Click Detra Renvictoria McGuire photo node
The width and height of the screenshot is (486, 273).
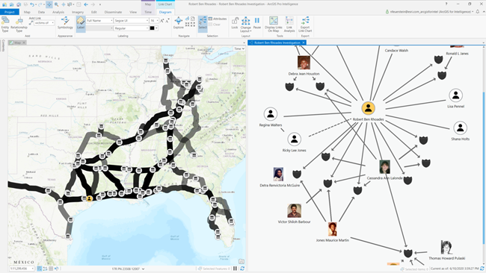coord(278,175)
